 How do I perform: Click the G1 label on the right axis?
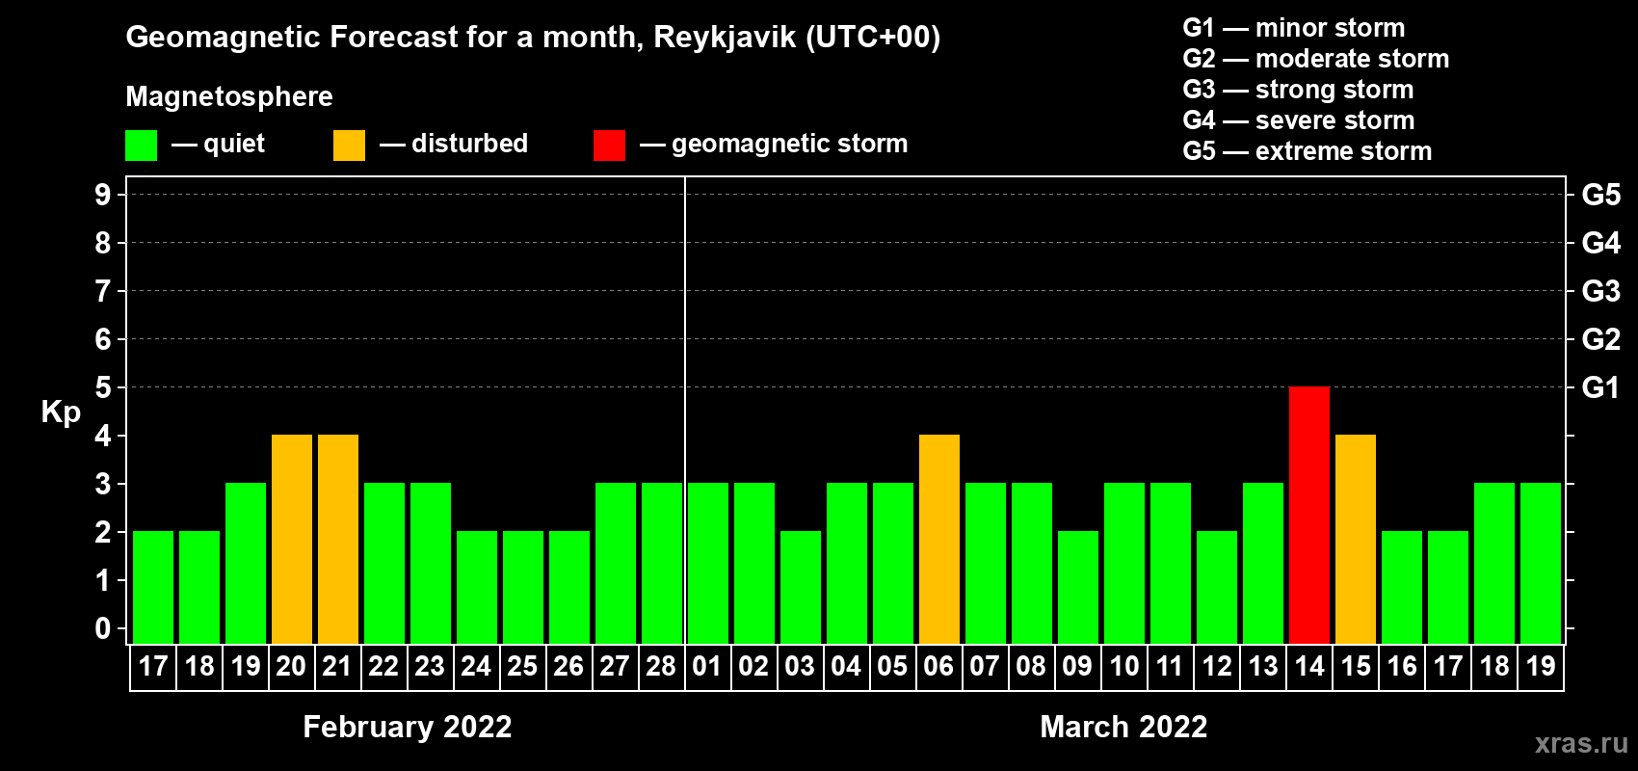coord(1600,387)
